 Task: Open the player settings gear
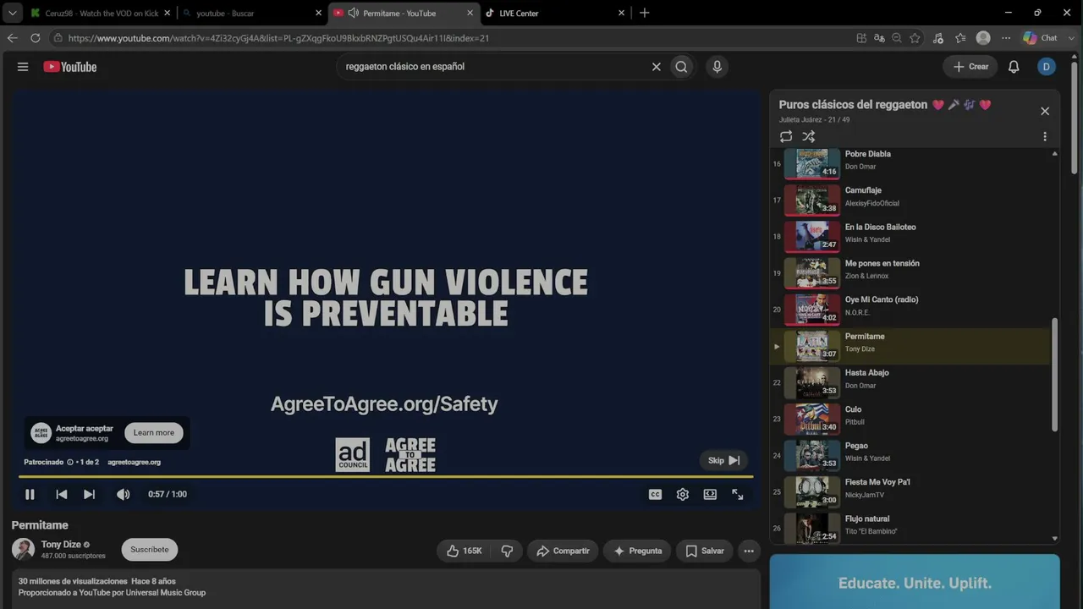click(x=683, y=495)
